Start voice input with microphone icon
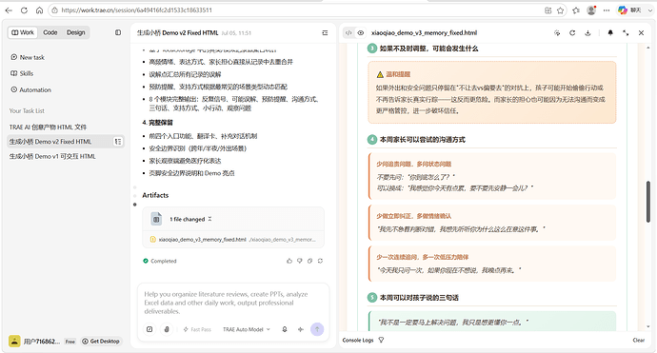This screenshot has width=657, height=353. pyautogui.click(x=285, y=329)
